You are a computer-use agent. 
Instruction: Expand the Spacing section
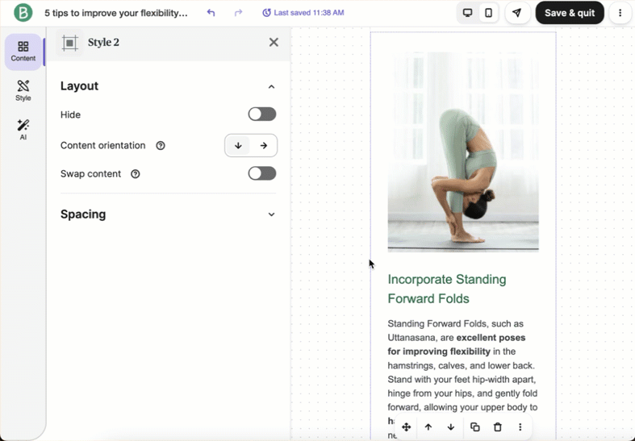point(271,214)
